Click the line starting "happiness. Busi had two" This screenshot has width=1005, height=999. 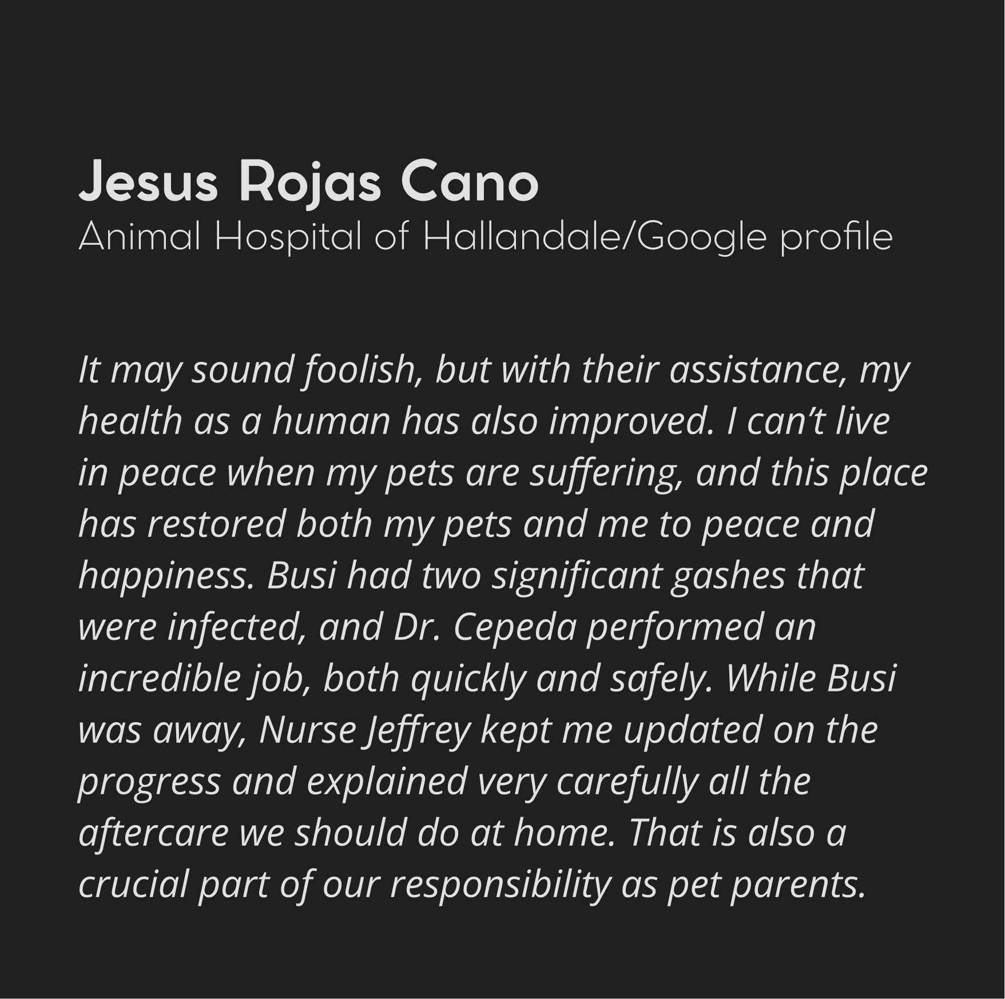coord(471,575)
